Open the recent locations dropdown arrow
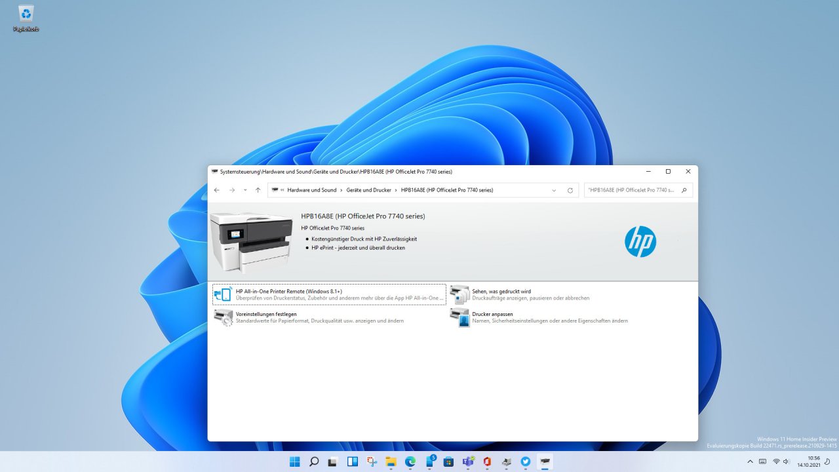Screen dimensions: 839x472 point(245,190)
